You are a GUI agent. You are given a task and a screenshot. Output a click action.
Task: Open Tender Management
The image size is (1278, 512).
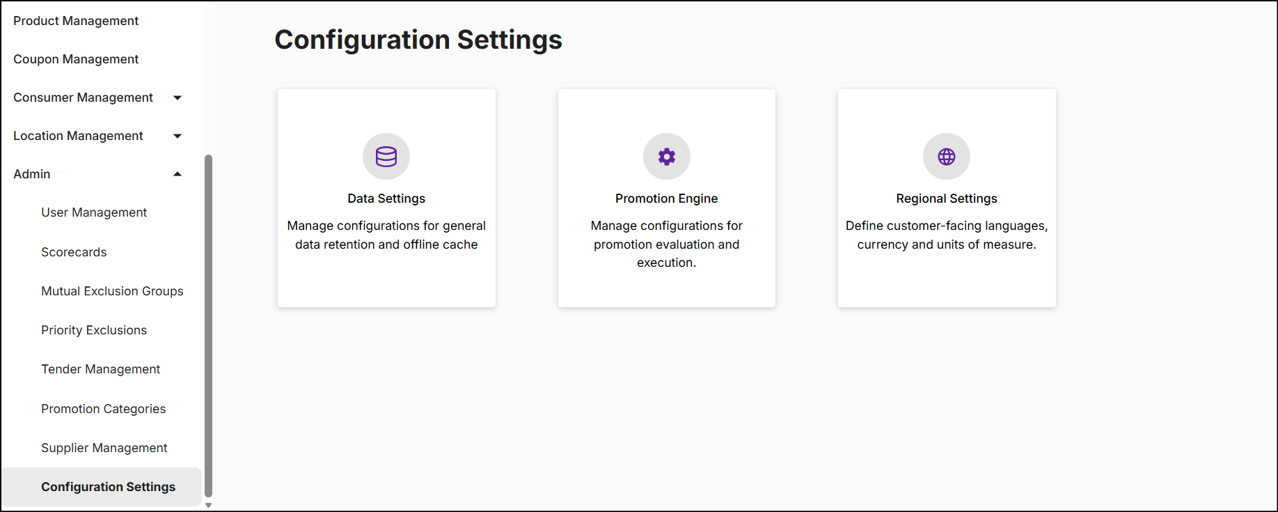click(x=100, y=369)
